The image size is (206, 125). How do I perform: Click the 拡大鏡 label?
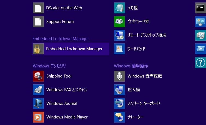[x=134, y=90]
